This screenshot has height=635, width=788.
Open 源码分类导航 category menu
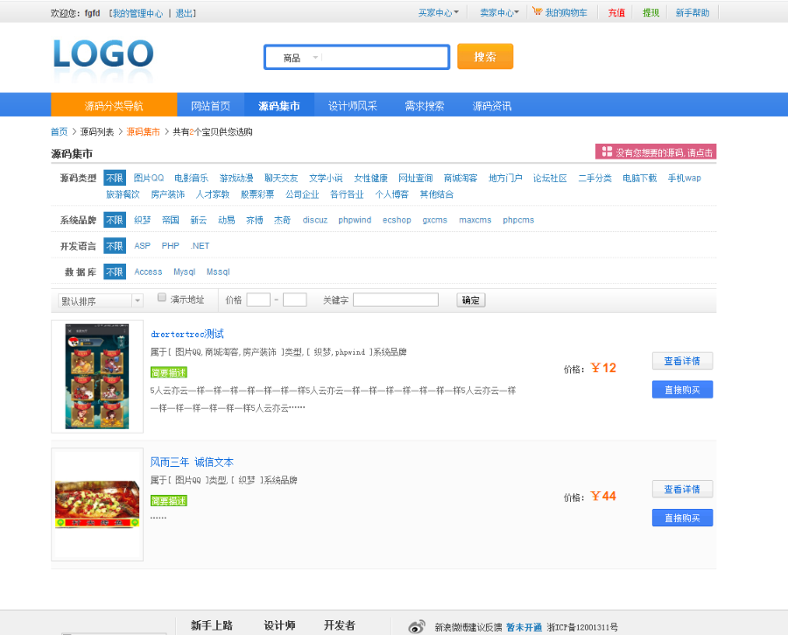(x=114, y=106)
